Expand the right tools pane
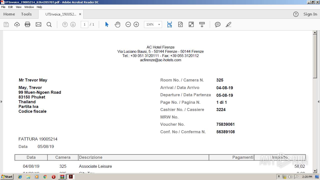The width and height of the screenshot is (320, 180). click(x=318, y=101)
